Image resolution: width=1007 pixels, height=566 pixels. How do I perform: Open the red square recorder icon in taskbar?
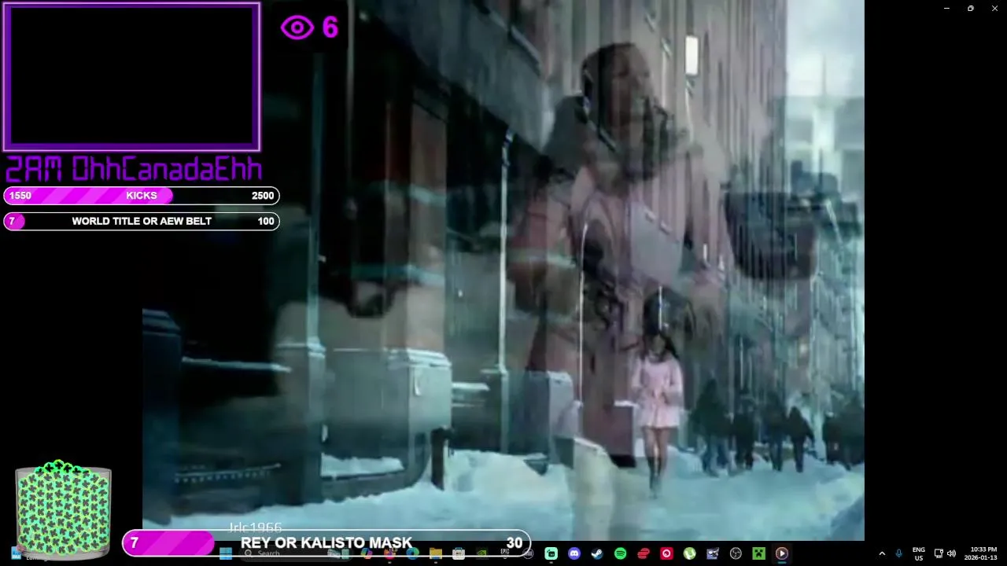coord(666,553)
